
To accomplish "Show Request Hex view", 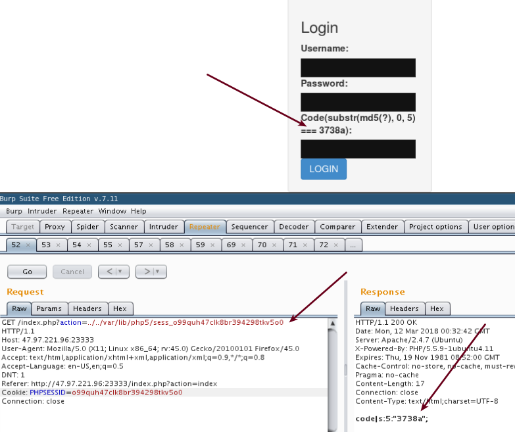I will 120,308.
